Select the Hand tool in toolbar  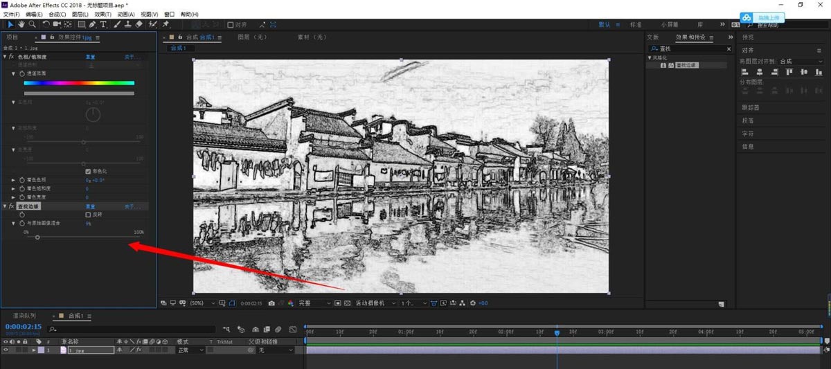click(21, 24)
